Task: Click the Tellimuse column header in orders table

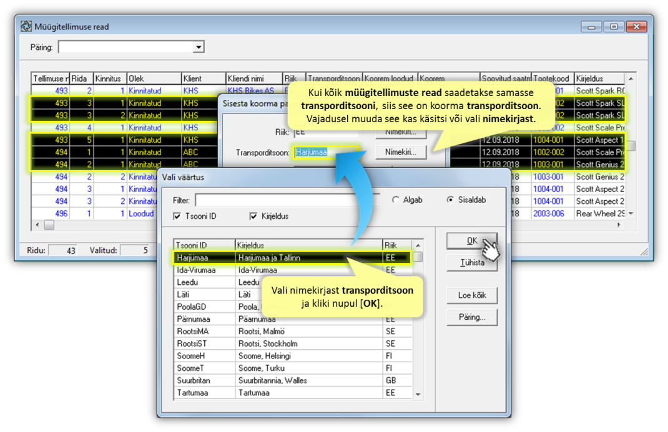Action: pyautogui.click(x=51, y=79)
